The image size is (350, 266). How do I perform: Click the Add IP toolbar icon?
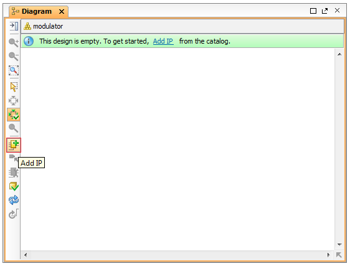coord(14,145)
